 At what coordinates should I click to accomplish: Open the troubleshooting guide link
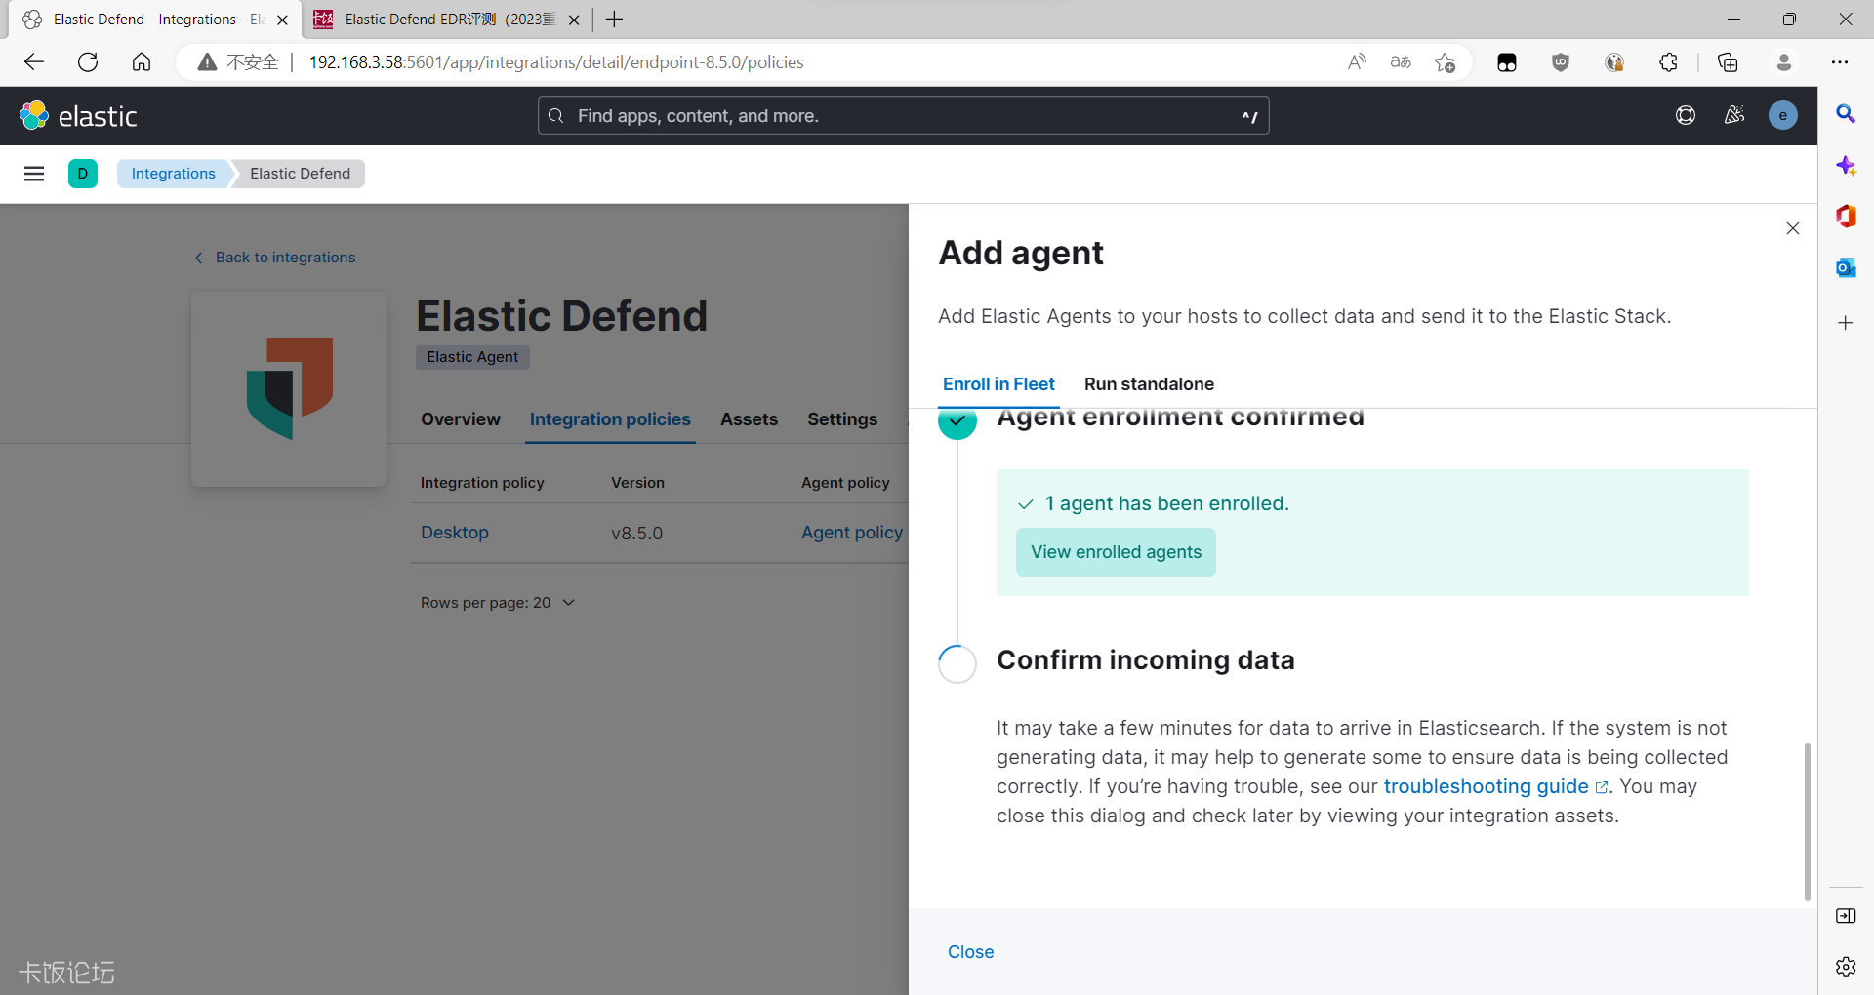point(1486,786)
